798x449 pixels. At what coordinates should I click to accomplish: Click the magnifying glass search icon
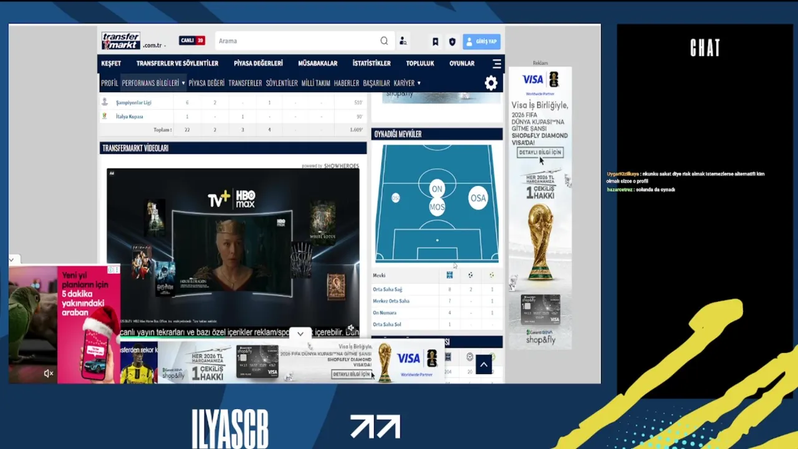coord(384,41)
